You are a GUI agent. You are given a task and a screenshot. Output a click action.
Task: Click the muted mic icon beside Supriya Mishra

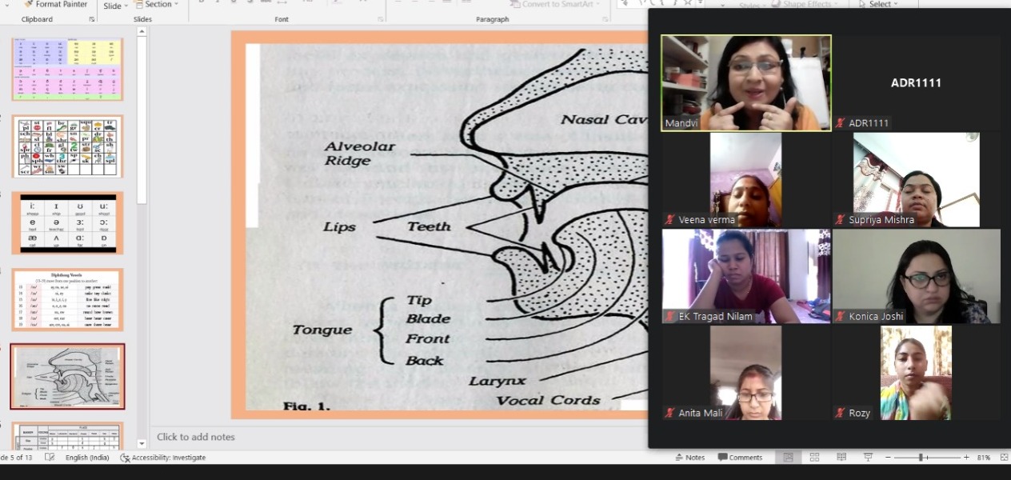[x=841, y=220]
